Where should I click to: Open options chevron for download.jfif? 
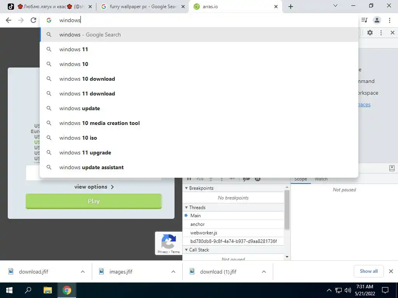83,272
